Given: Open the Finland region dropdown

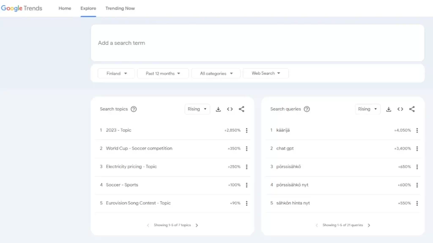Looking at the screenshot, I should (x=116, y=74).
